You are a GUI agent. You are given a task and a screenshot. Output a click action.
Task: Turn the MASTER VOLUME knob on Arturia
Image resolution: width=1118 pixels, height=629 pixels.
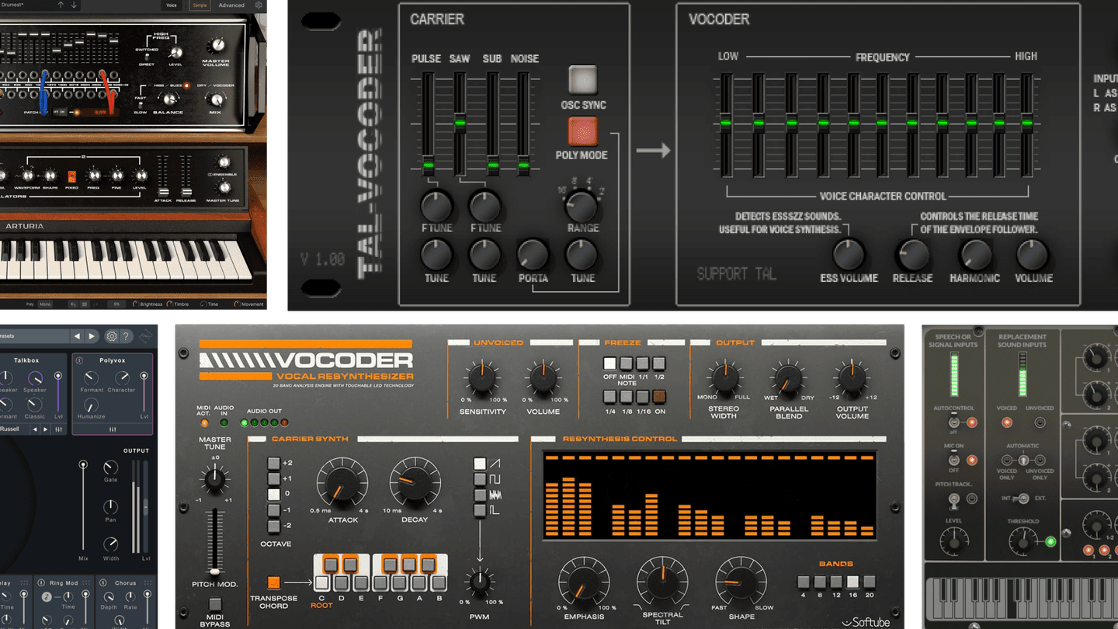click(x=217, y=45)
